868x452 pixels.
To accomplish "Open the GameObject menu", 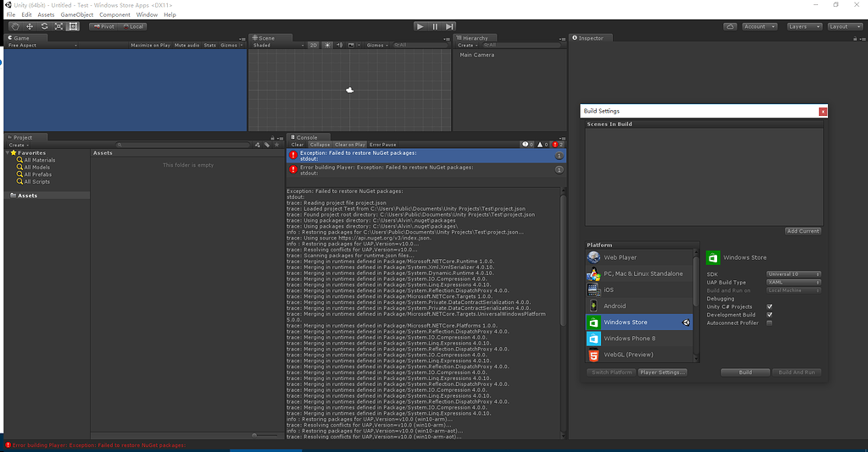I will click(77, 14).
